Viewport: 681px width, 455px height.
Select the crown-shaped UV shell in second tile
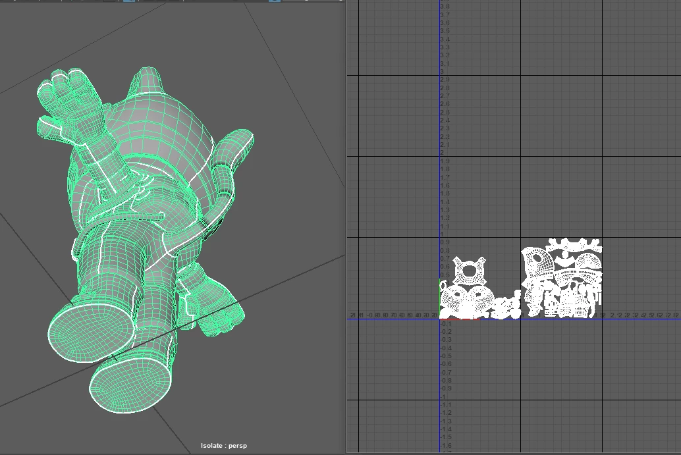coord(573,246)
